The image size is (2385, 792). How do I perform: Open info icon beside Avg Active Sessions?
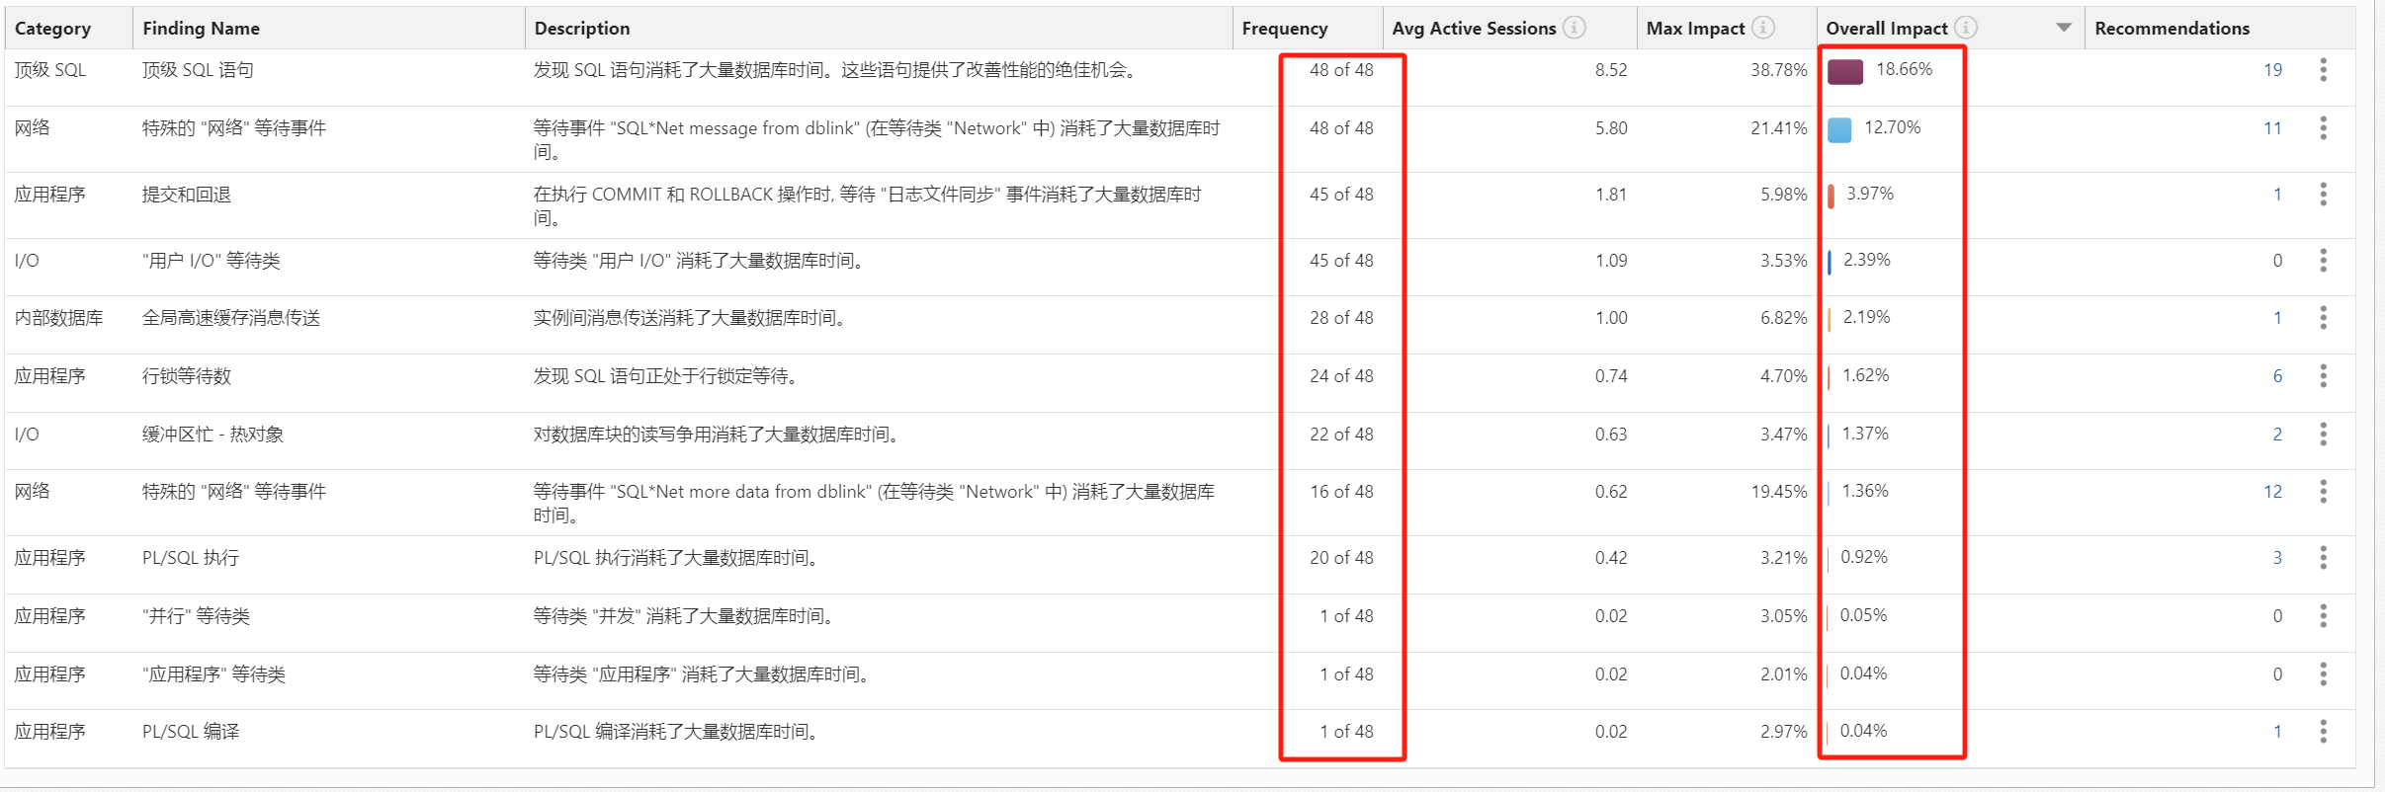point(1575,28)
